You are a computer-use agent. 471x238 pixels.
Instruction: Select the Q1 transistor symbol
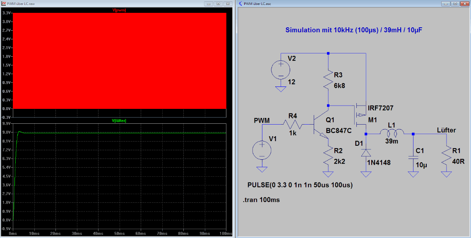pyautogui.click(x=320, y=125)
